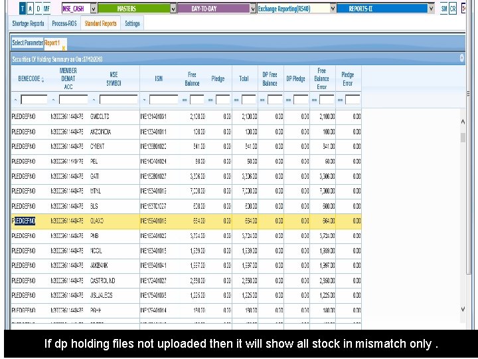Viewport: 478px width, 359px height.
Task: Click the grid scrollbar up arrow
Action: click(463, 122)
